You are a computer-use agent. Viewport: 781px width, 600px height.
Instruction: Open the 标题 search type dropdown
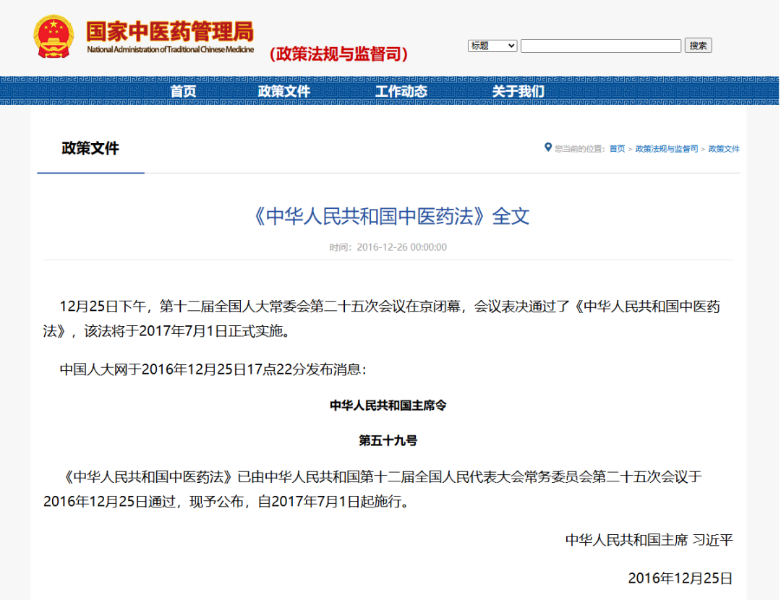point(492,46)
